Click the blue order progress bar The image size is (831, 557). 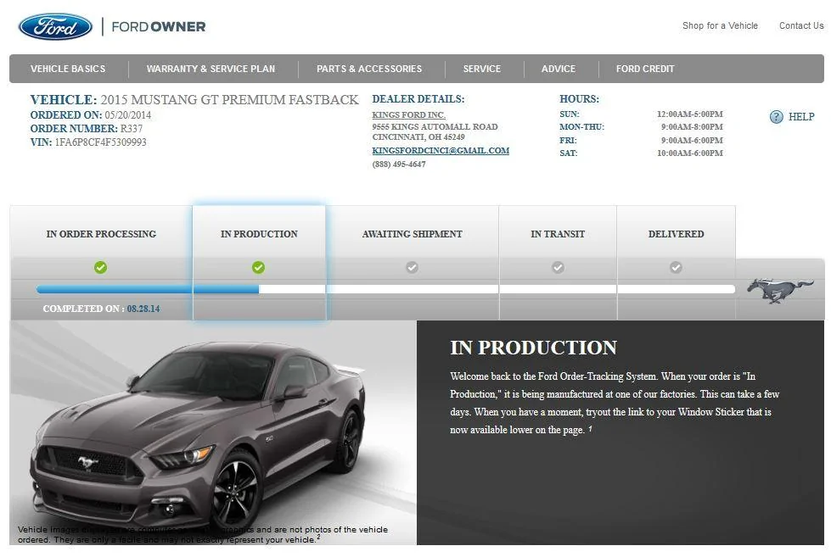[148, 289]
